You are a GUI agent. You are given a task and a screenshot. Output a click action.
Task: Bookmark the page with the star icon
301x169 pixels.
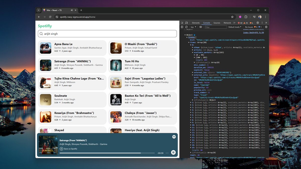232,17
